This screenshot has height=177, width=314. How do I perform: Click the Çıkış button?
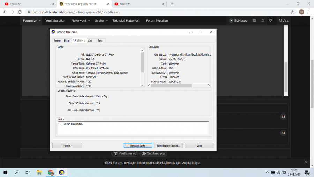click(199, 146)
